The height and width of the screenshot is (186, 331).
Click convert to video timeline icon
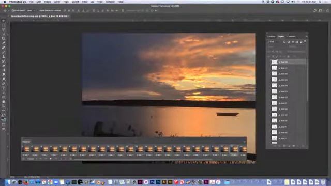[23, 159]
